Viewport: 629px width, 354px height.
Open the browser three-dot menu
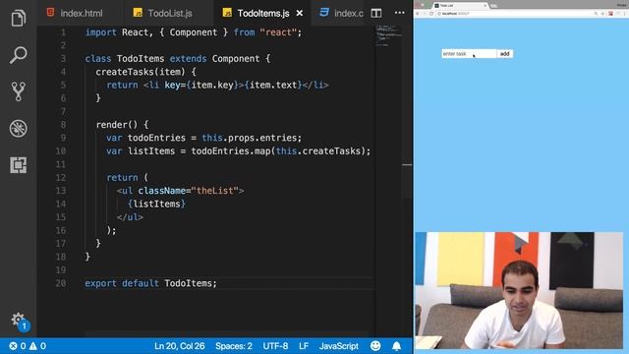tap(624, 13)
